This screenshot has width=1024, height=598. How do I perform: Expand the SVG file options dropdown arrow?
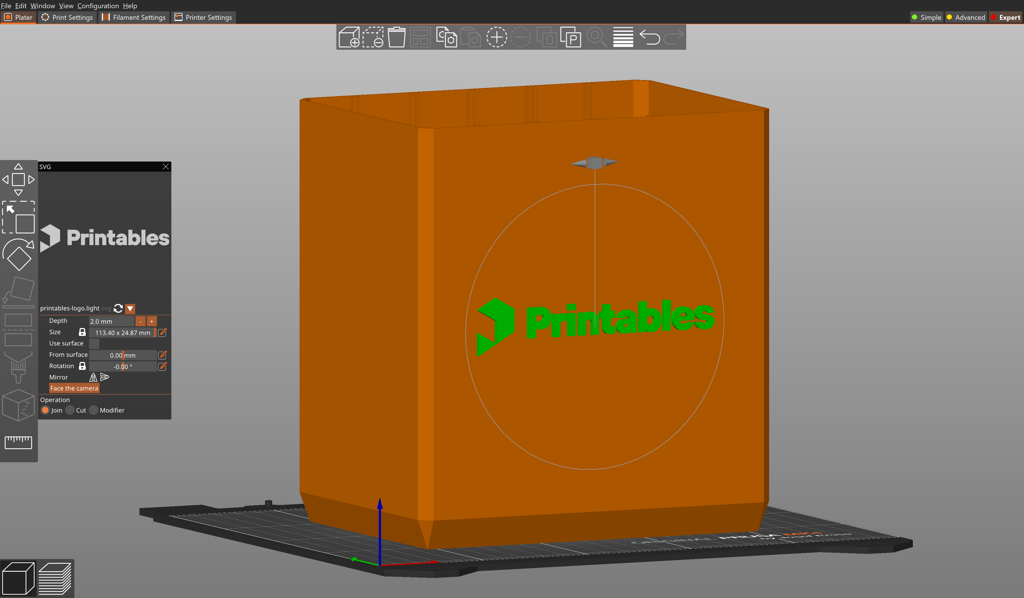(x=130, y=308)
